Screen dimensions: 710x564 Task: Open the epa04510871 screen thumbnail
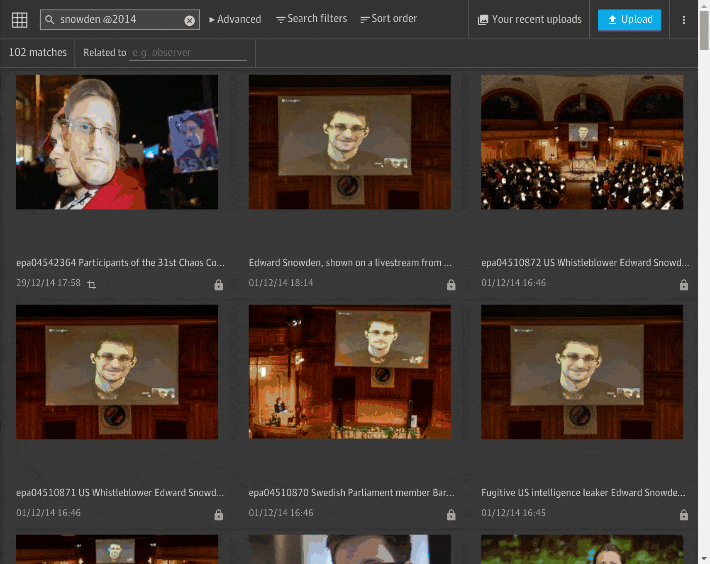click(x=117, y=372)
